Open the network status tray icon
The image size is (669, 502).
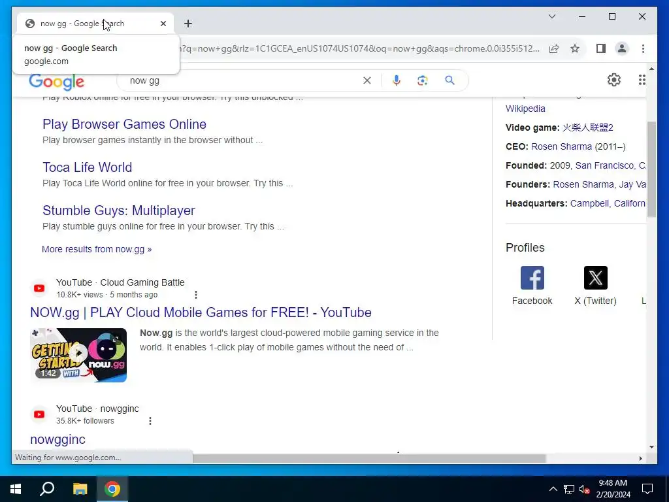tap(569, 489)
